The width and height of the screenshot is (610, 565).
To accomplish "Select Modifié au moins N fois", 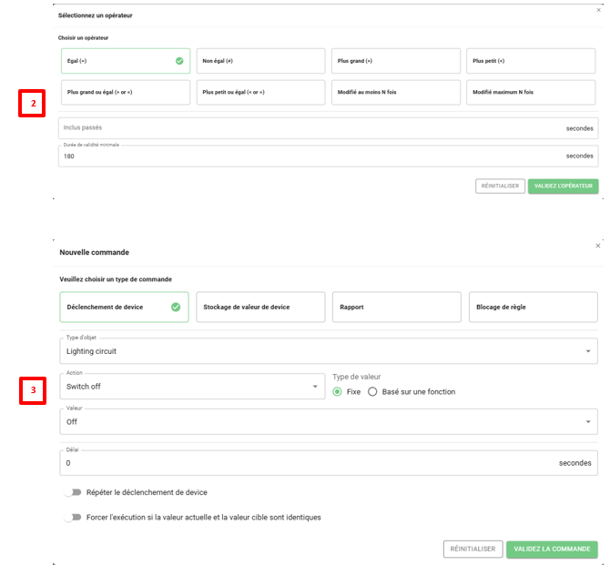I will click(x=395, y=92).
